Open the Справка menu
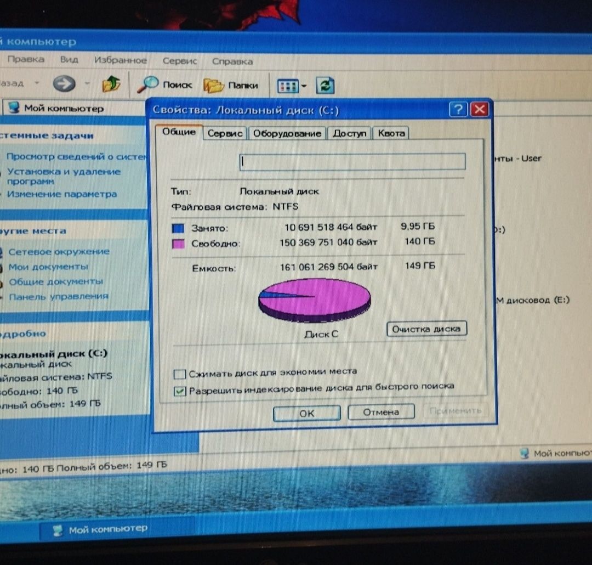 pyautogui.click(x=232, y=61)
